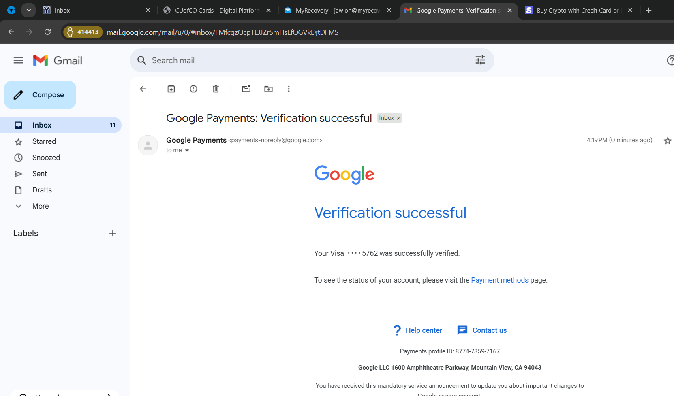Open the email's more options menu
This screenshot has width=674, height=396.
click(289, 89)
